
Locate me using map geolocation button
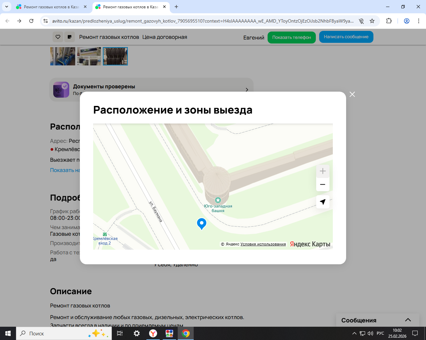pos(322,202)
